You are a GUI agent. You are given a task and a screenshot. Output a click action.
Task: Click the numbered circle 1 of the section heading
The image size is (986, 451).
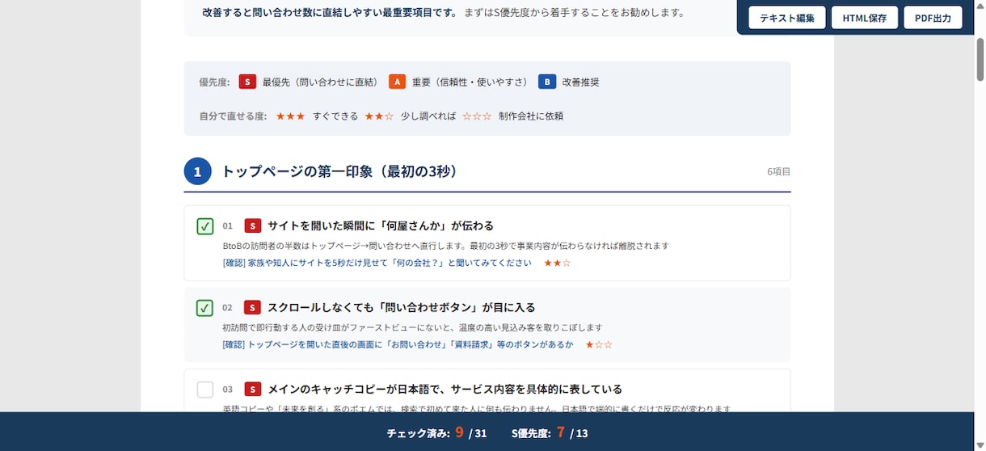click(x=198, y=171)
